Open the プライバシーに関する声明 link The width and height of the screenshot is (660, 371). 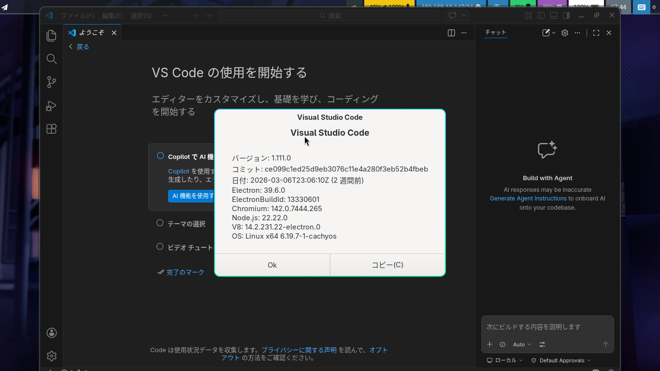[x=299, y=350]
